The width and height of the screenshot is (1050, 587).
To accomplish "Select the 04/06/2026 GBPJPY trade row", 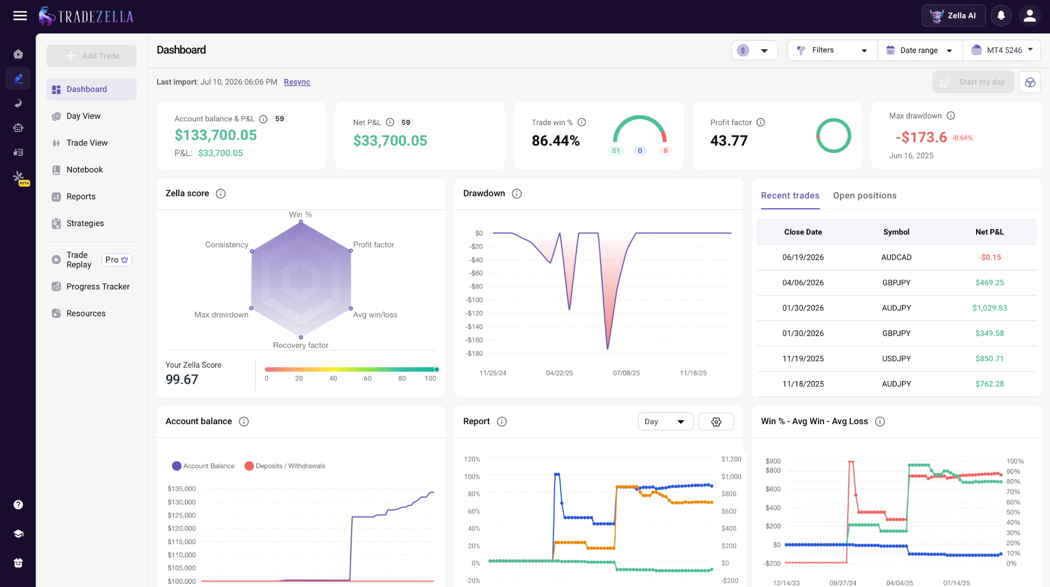I will [896, 283].
